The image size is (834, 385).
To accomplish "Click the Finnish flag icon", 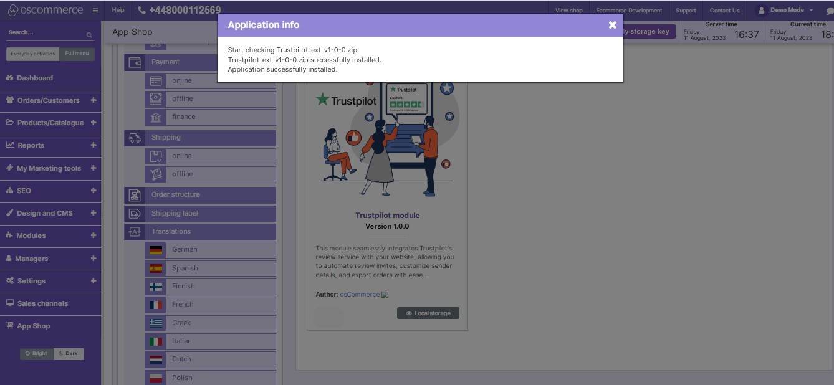I will pyautogui.click(x=156, y=287).
